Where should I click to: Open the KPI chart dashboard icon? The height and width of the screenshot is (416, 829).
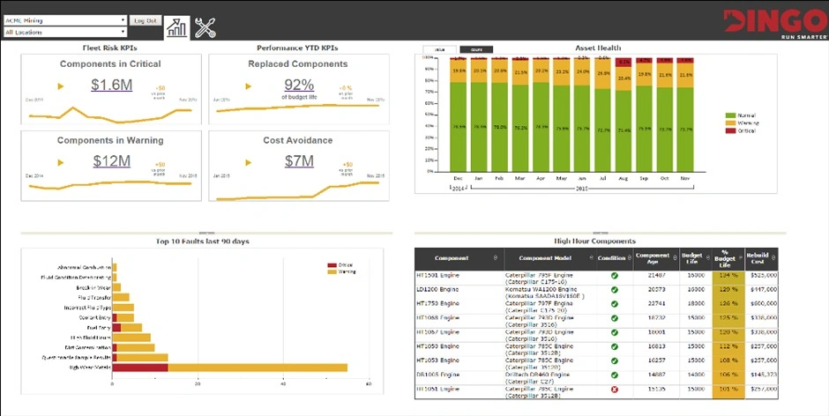click(x=177, y=27)
